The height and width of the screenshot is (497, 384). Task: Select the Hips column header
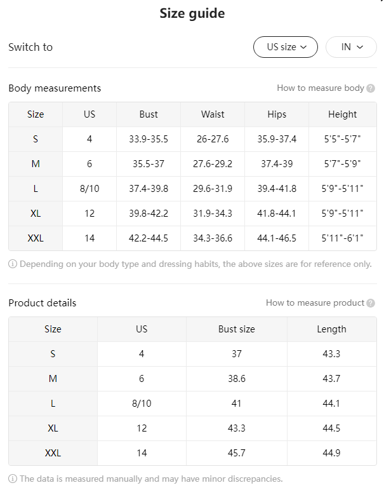point(277,114)
